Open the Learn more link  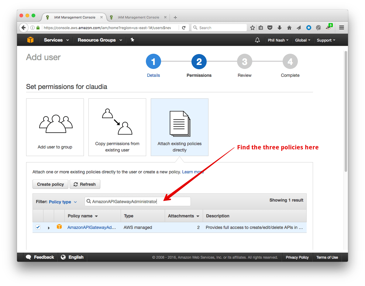193,172
